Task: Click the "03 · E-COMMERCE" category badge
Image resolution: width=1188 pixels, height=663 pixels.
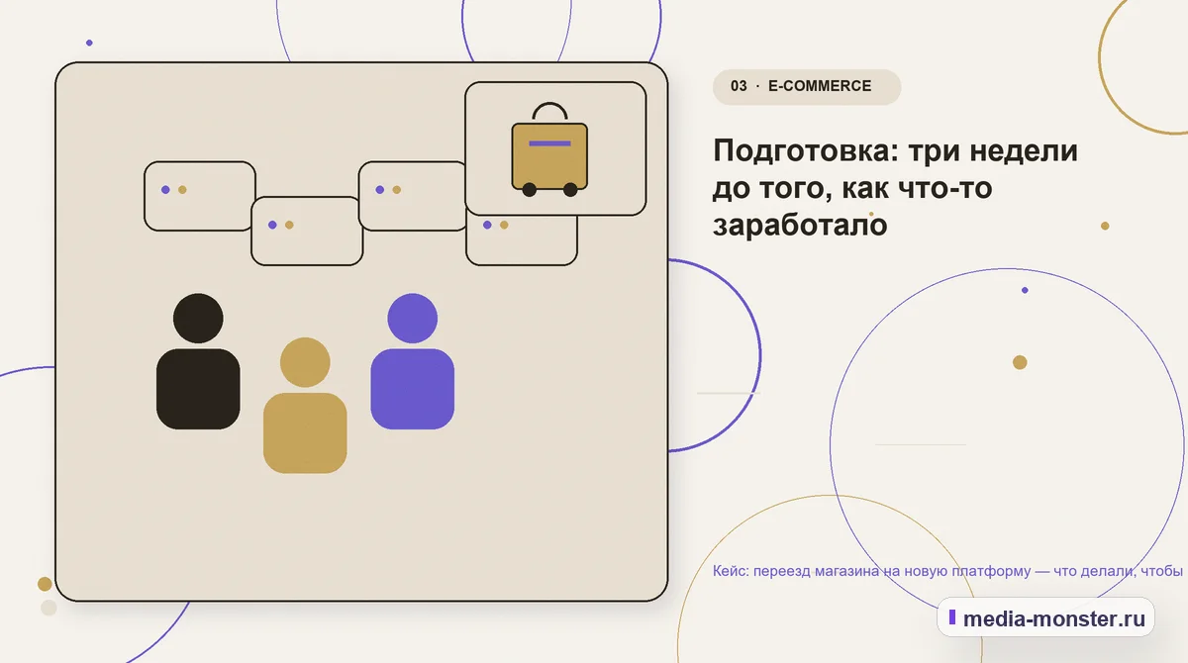Action: [807, 86]
